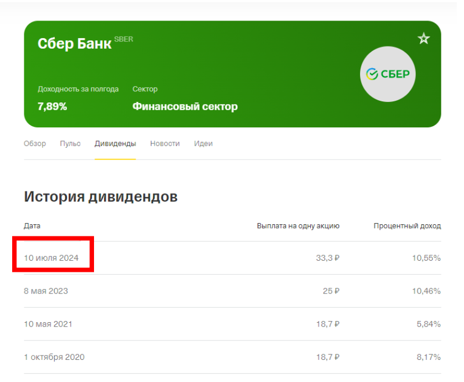Click the Дата column header
Viewport: 464px width, 382px height.
coord(32,226)
